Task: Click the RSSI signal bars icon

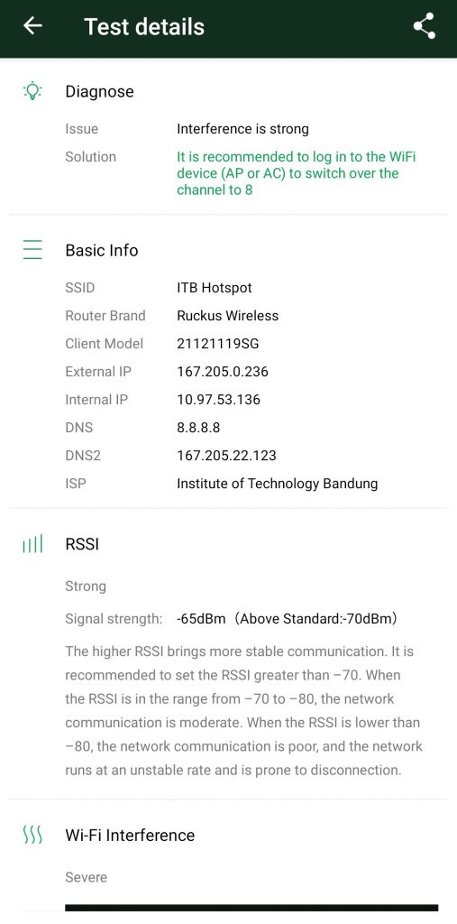Action: (x=32, y=544)
